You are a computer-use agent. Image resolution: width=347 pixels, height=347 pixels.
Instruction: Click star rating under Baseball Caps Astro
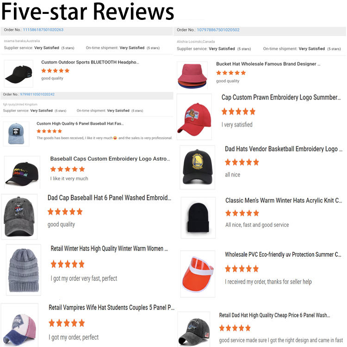click(68, 169)
